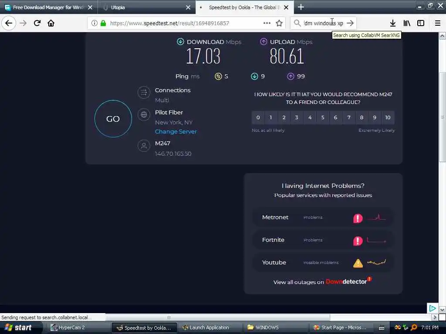Rate recommendation score 1
Viewport: 446px width, 334px height.
coord(271,117)
